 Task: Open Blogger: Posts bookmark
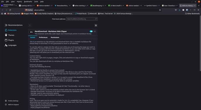click(x=28, y=14)
